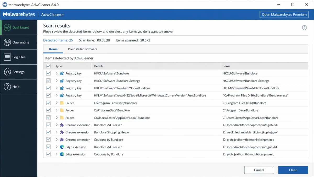Open the Help question-mark sidebar icon
The height and width of the screenshot is (177, 314).
8,87
